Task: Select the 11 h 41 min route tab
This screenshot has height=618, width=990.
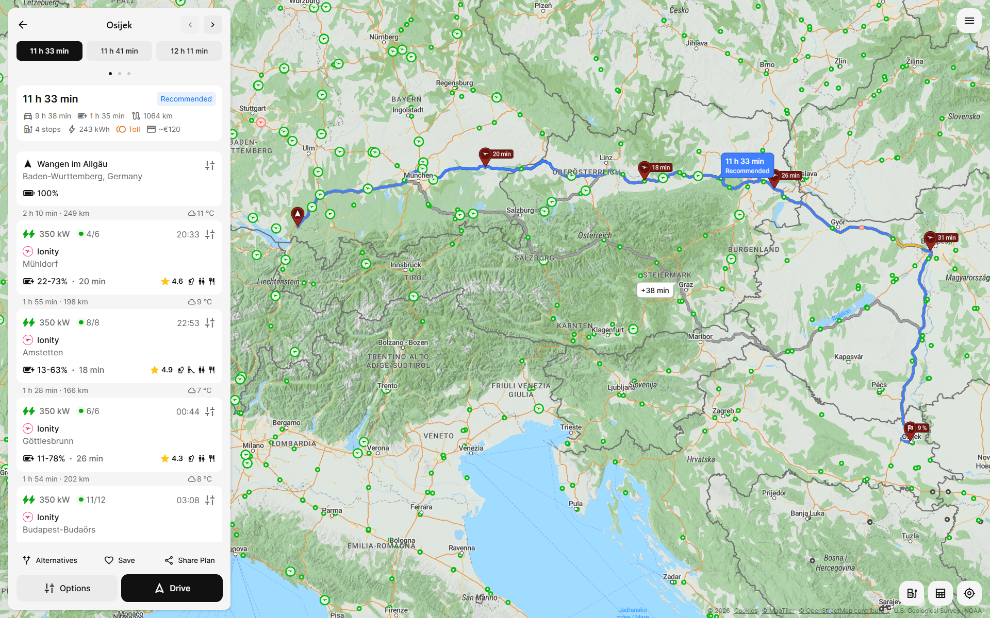Action: [119, 51]
